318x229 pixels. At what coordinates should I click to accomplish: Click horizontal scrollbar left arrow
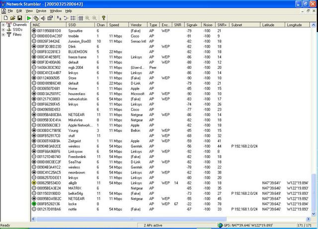point(34,219)
